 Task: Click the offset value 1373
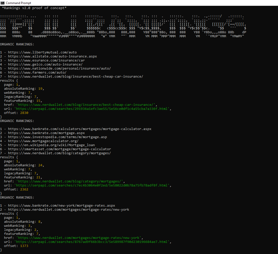click(x=24, y=246)
